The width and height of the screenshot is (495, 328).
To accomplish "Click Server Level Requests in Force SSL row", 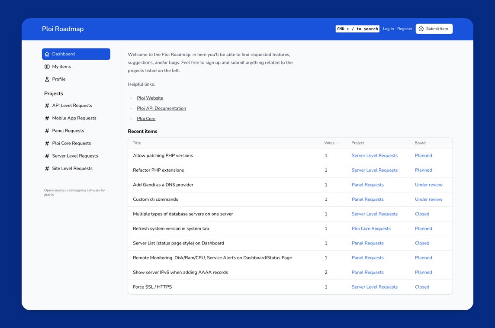I will (x=374, y=287).
